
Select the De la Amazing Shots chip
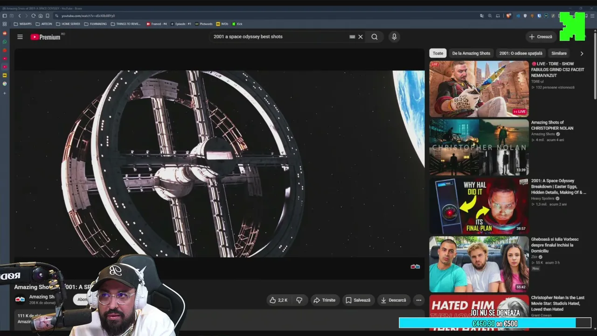[x=471, y=53]
